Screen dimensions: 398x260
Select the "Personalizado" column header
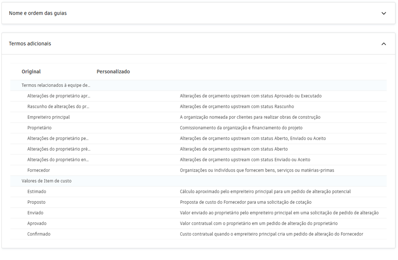(x=113, y=72)
